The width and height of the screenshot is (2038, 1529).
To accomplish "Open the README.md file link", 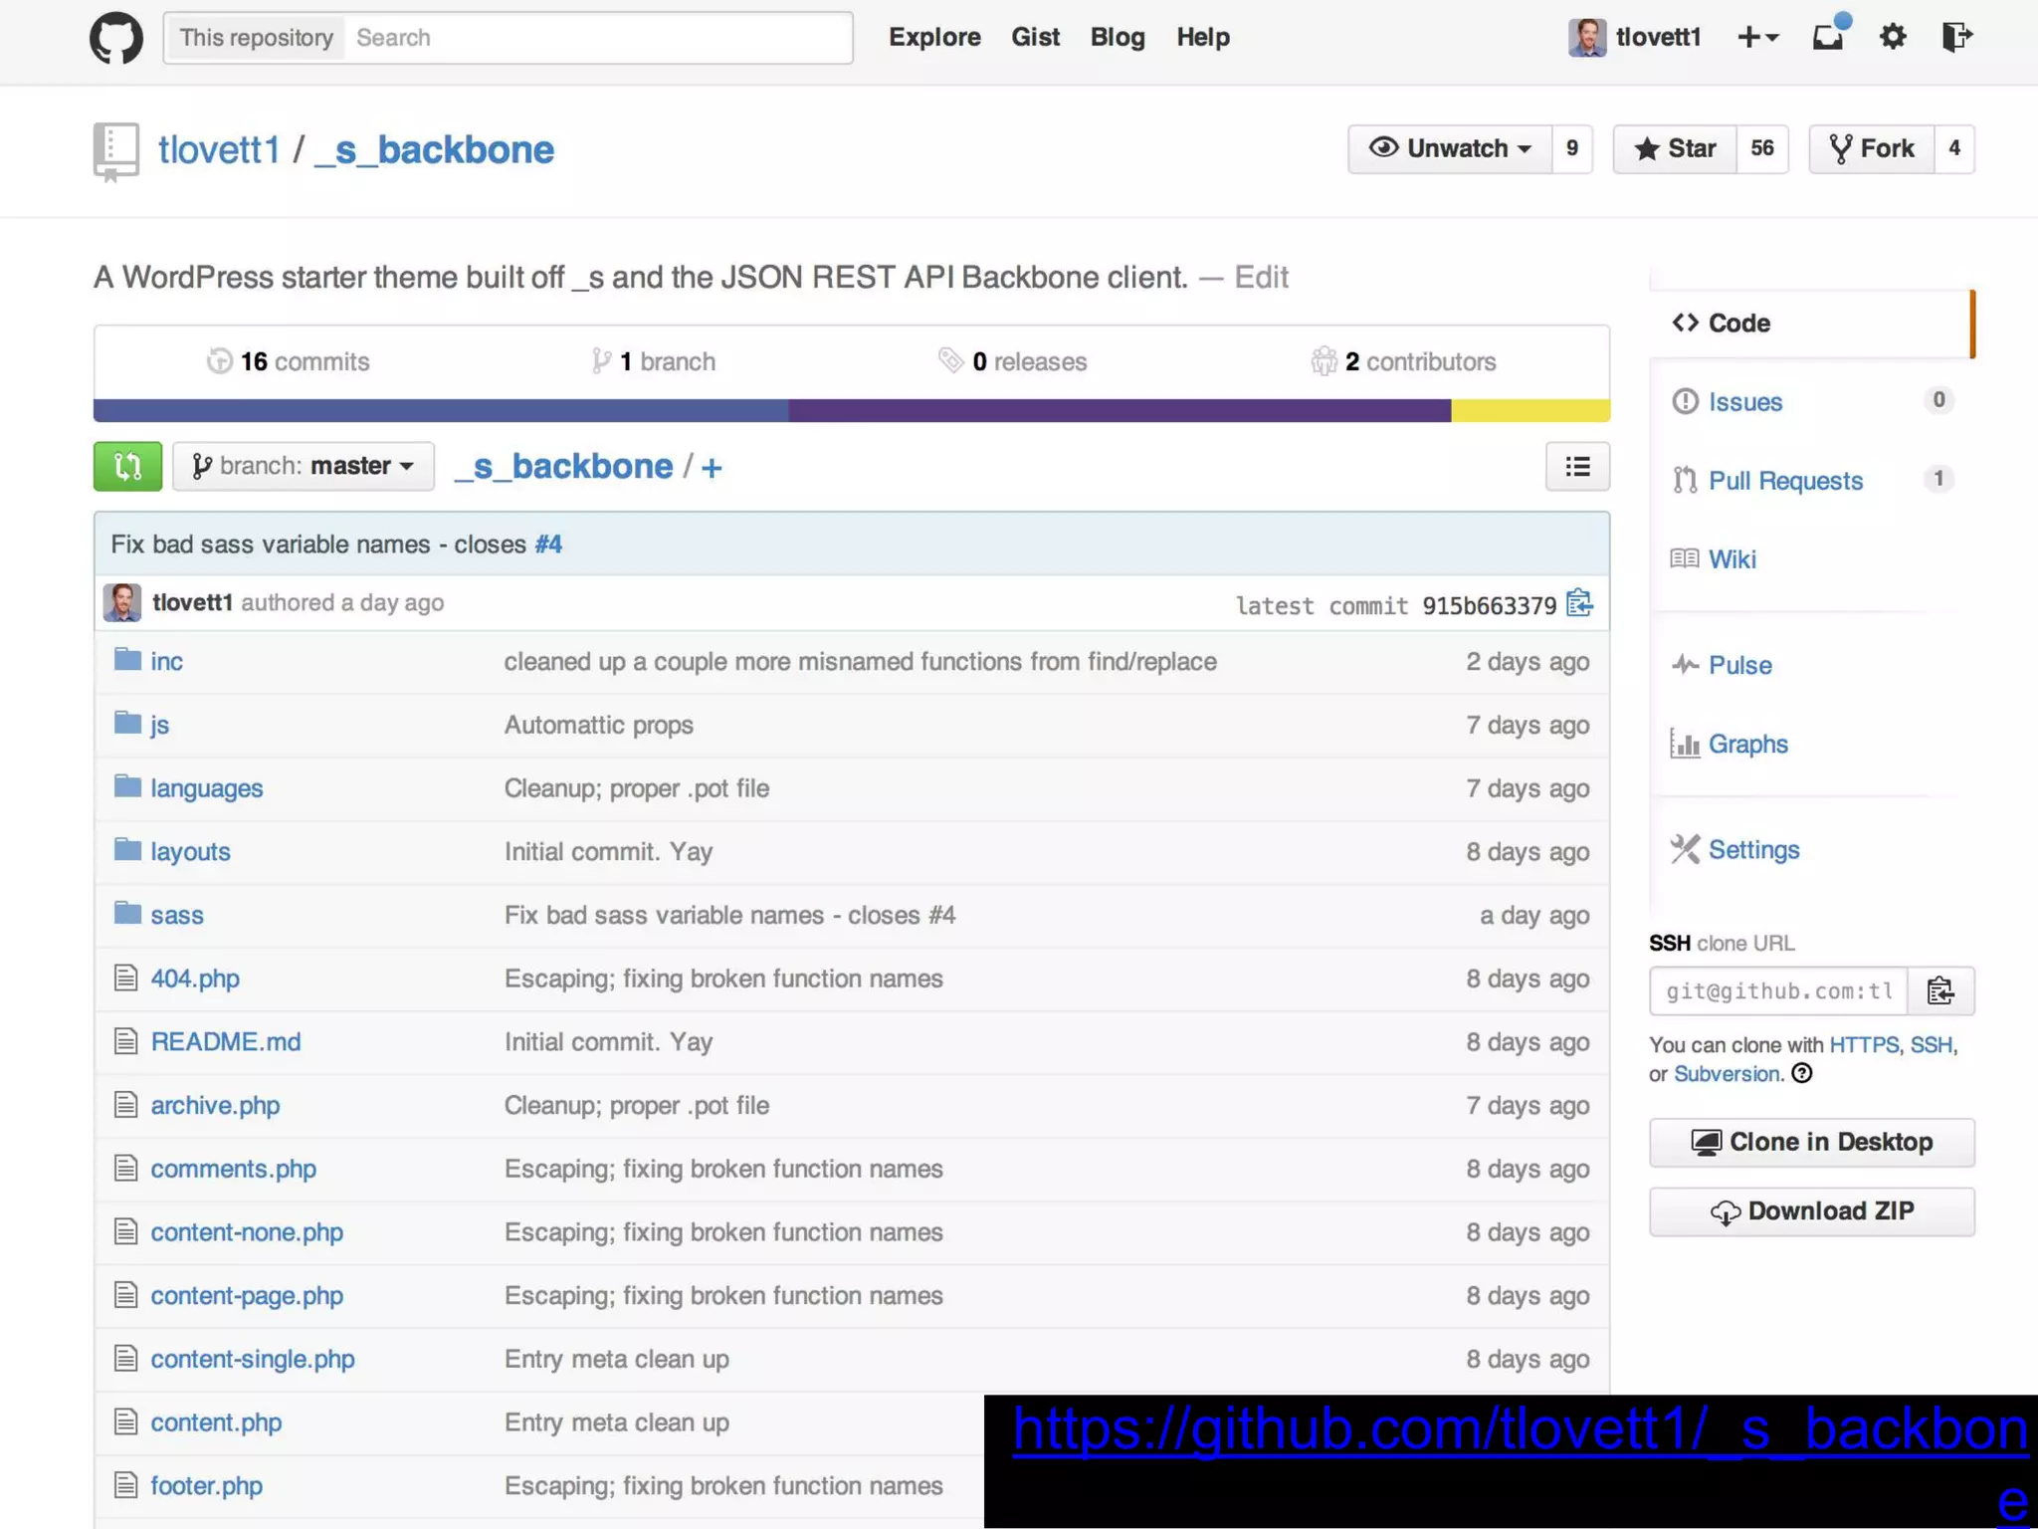I will tap(226, 1042).
